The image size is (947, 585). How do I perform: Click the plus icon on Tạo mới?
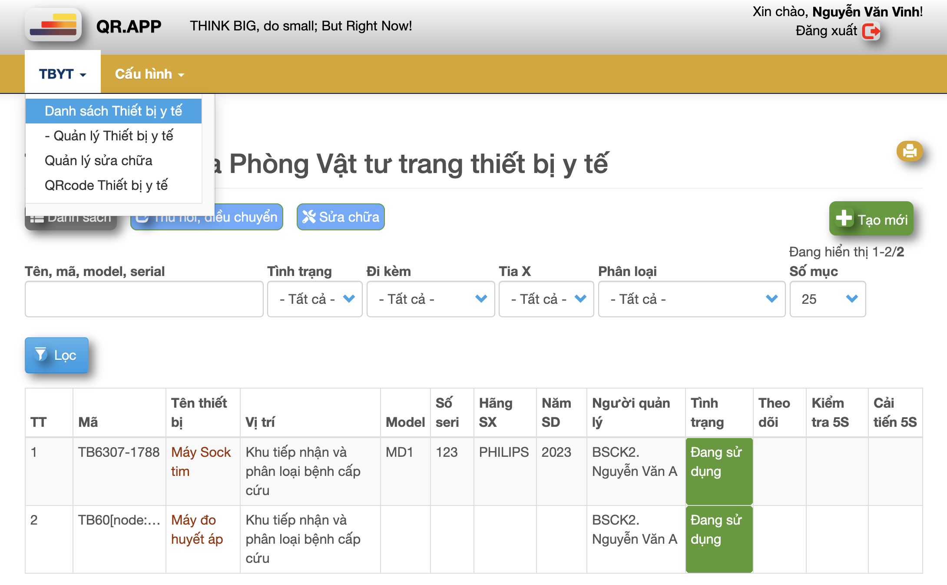pyautogui.click(x=844, y=218)
